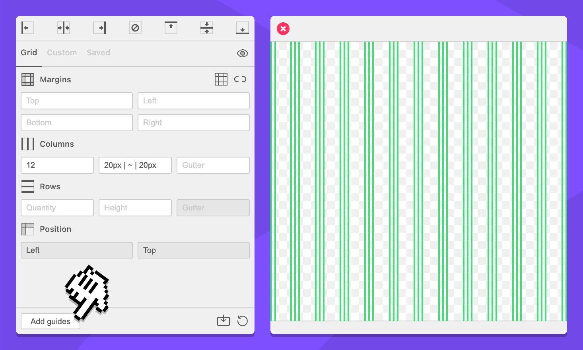The image size is (583, 350).
Task: Click the Columns Gutter input field
Action: click(x=213, y=165)
